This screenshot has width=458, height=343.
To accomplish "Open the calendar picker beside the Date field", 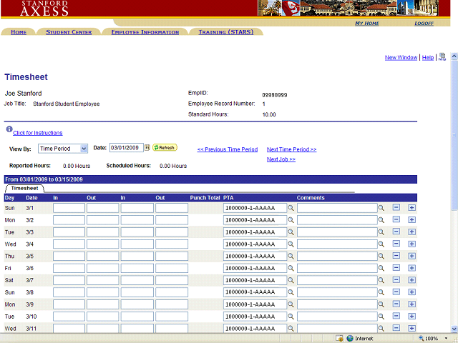I will click(x=147, y=148).
